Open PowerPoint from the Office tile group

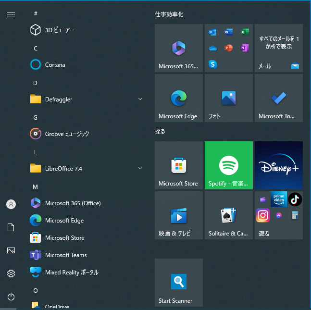(228, 48)
